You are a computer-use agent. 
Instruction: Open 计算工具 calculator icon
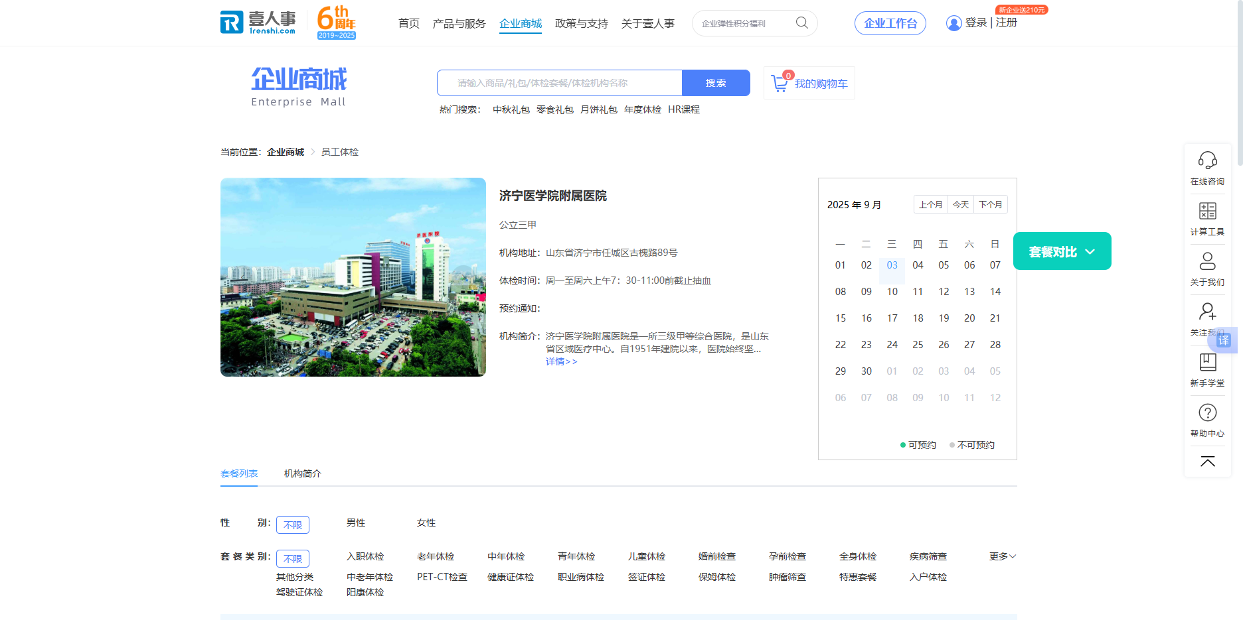point(1207,211)
